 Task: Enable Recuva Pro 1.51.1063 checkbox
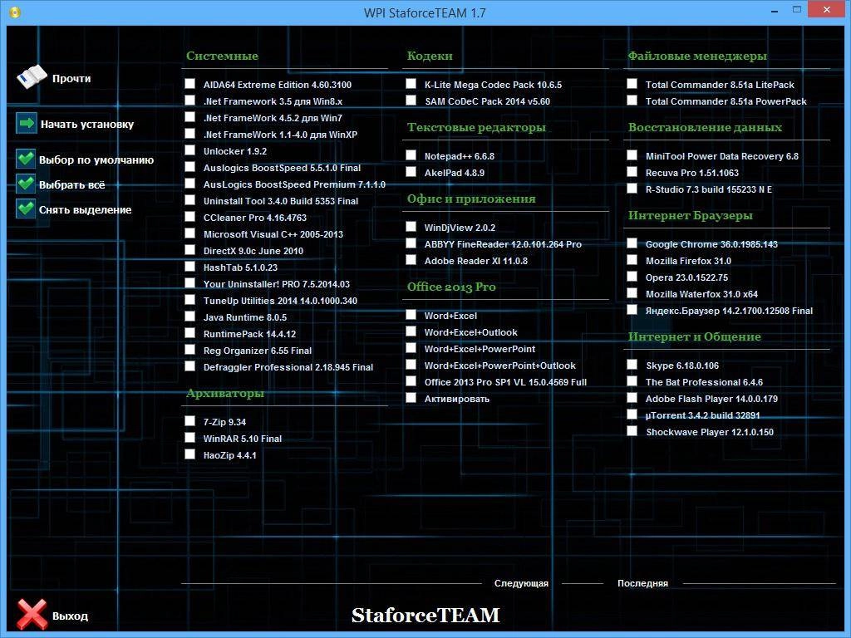coord(632,172)
